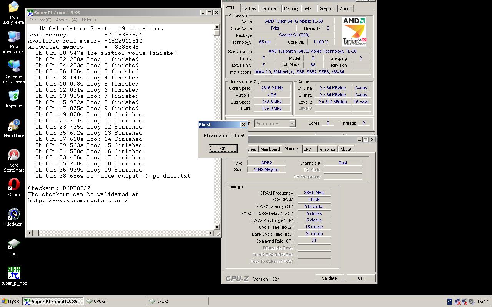
Task: Click the disconnected LAN network tray icon
Action: pos(458,302)
